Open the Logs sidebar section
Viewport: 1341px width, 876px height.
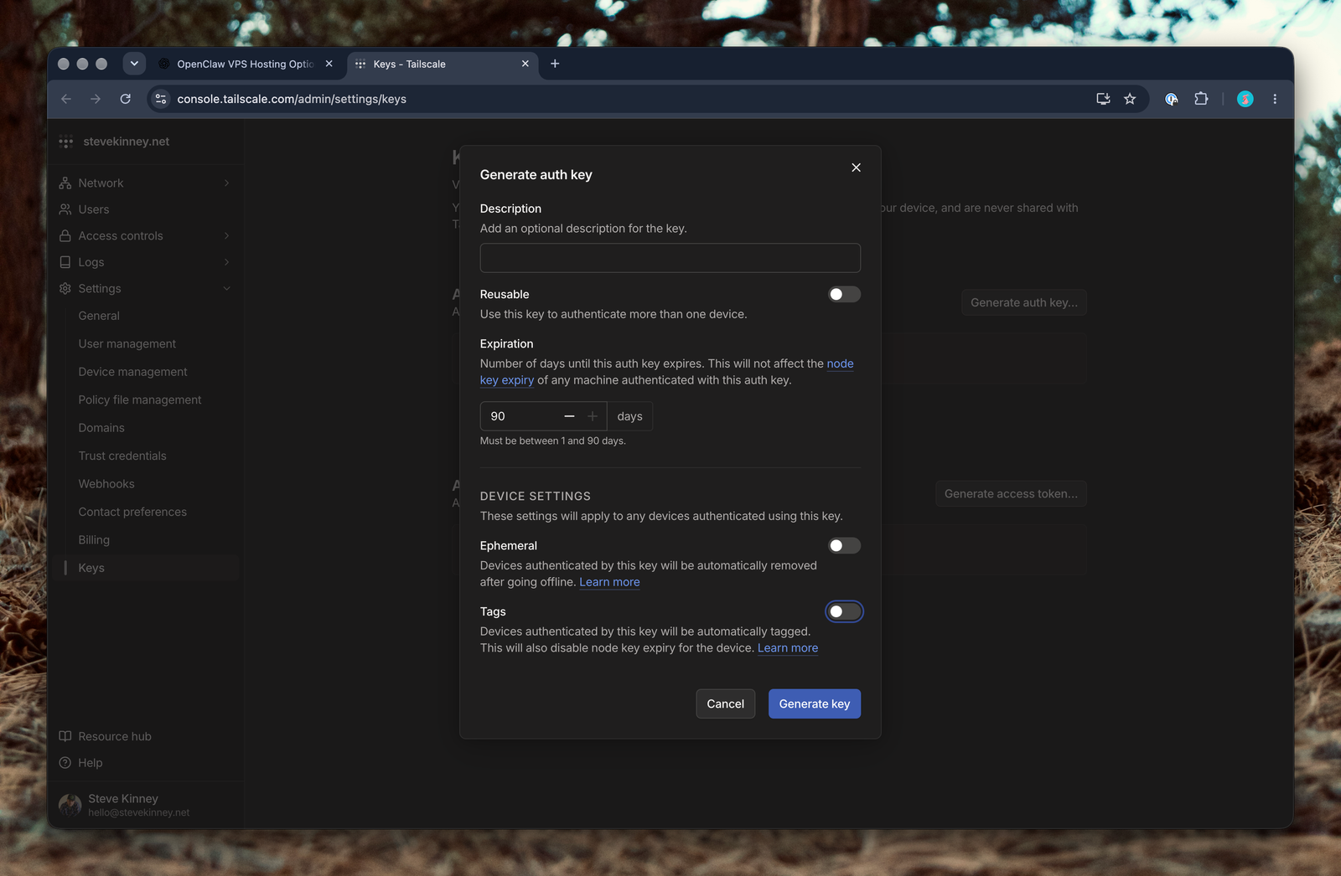click(91, 262)
